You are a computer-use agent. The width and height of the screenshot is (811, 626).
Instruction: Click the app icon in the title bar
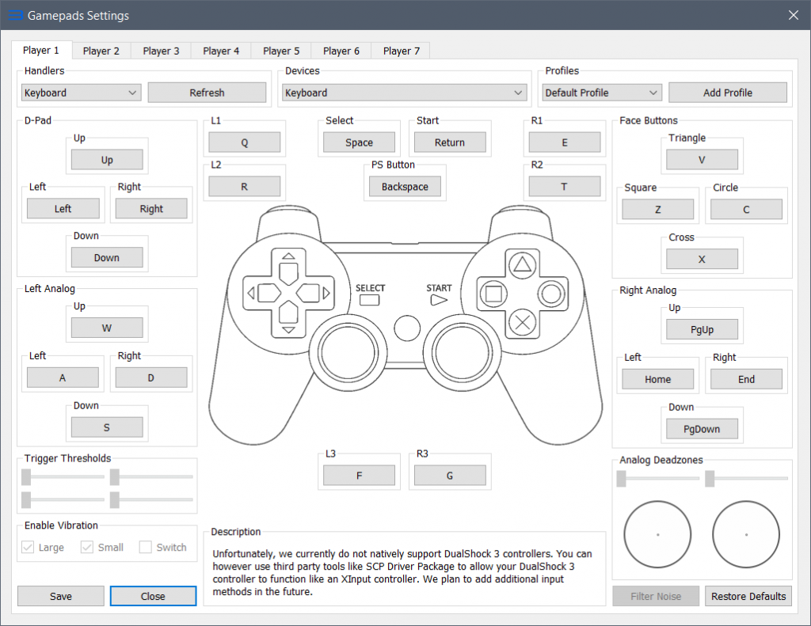15,15
